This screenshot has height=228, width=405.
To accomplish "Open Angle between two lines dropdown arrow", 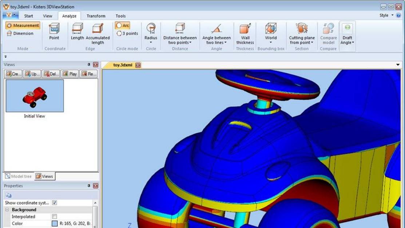I will pos(226,43).
